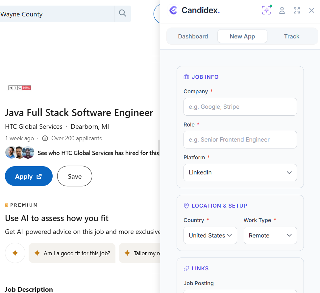Open the Country dropdown showing United States
320x293 pixels.
(210, 235)
